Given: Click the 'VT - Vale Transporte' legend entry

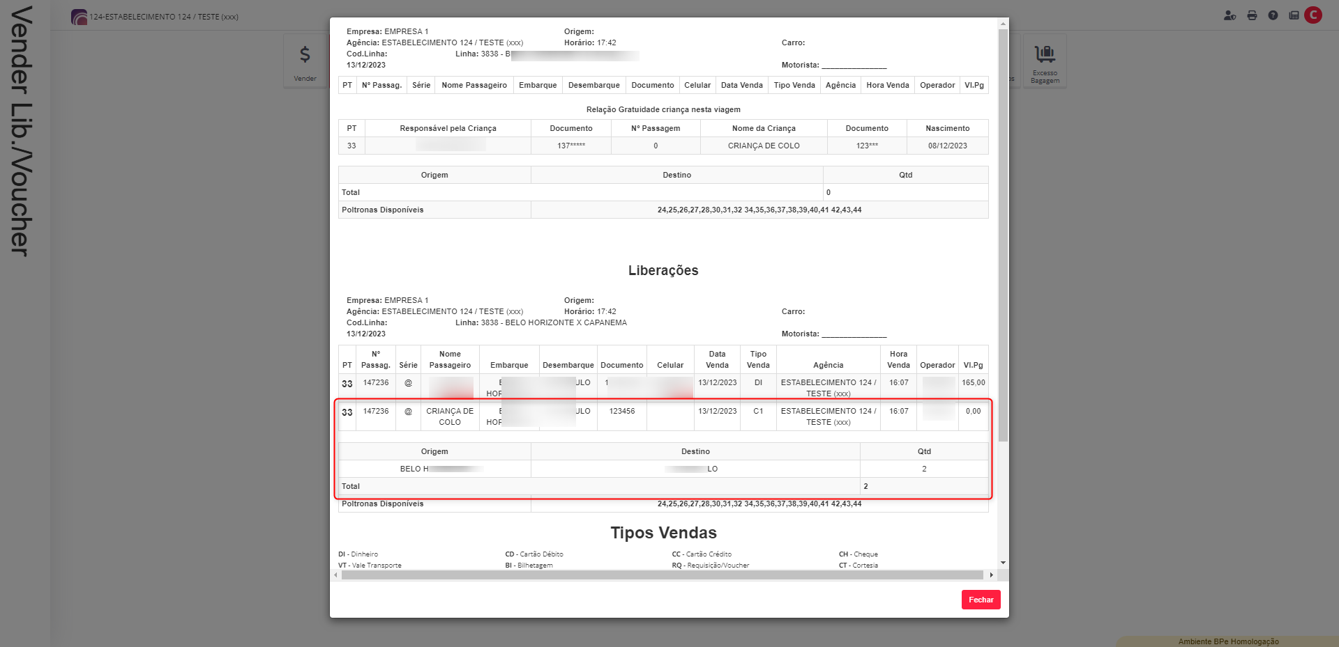Looking at the screenshot, I should tap(370, 566).
